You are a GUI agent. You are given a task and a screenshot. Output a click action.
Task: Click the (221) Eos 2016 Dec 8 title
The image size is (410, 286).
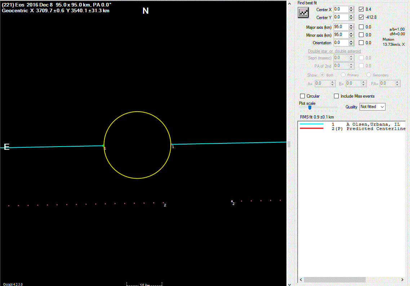tap(57, 5)
